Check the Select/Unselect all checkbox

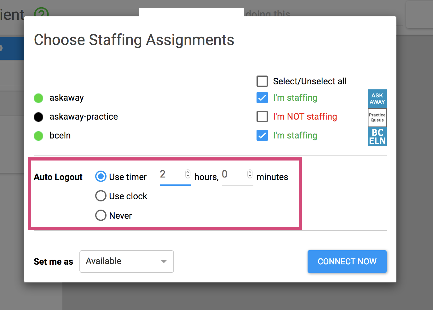click(x=262, y=81)
